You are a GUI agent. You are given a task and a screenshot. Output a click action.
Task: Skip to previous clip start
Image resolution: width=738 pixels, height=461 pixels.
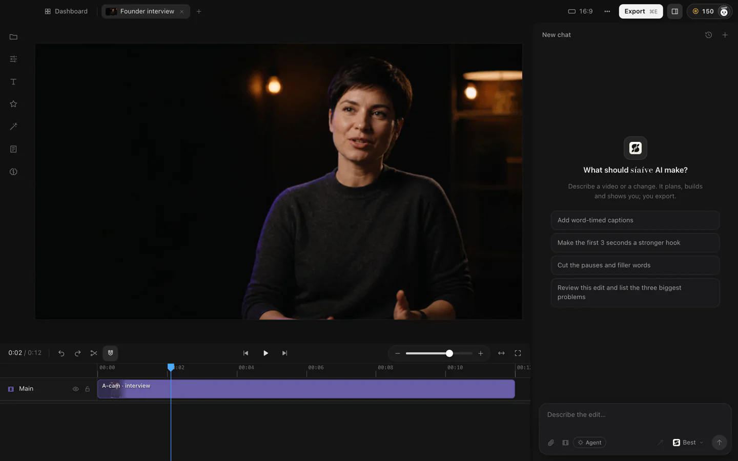[x=245, y=353]
